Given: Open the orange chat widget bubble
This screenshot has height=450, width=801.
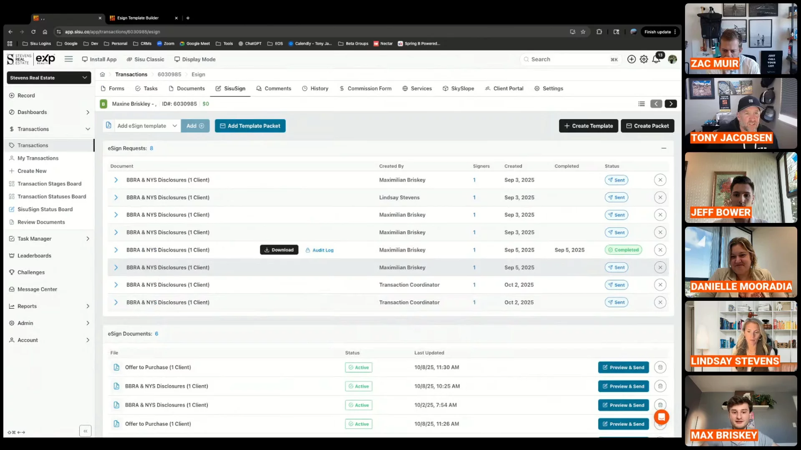Looking at the screenshot, I should pos(661,417).
